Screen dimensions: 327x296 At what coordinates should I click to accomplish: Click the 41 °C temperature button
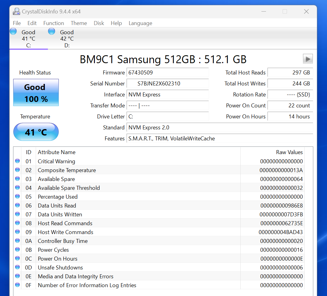[x=36, y=132]
